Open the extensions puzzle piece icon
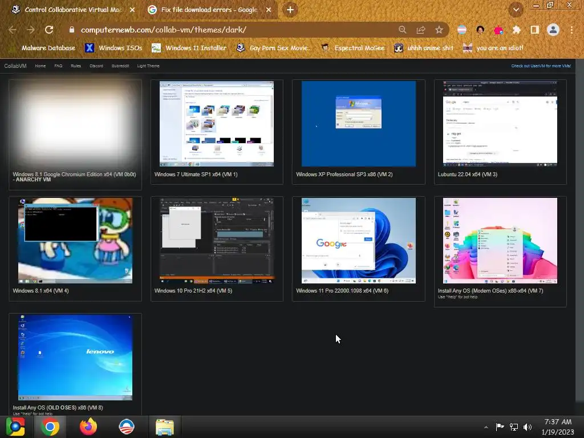 point(516,30)
